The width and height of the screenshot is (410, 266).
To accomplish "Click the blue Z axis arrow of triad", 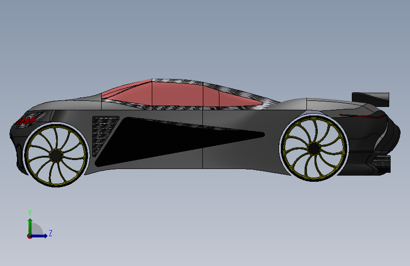I will [x=39, y=236].
